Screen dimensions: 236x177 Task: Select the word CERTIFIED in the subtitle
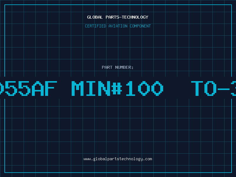point(96,26)
